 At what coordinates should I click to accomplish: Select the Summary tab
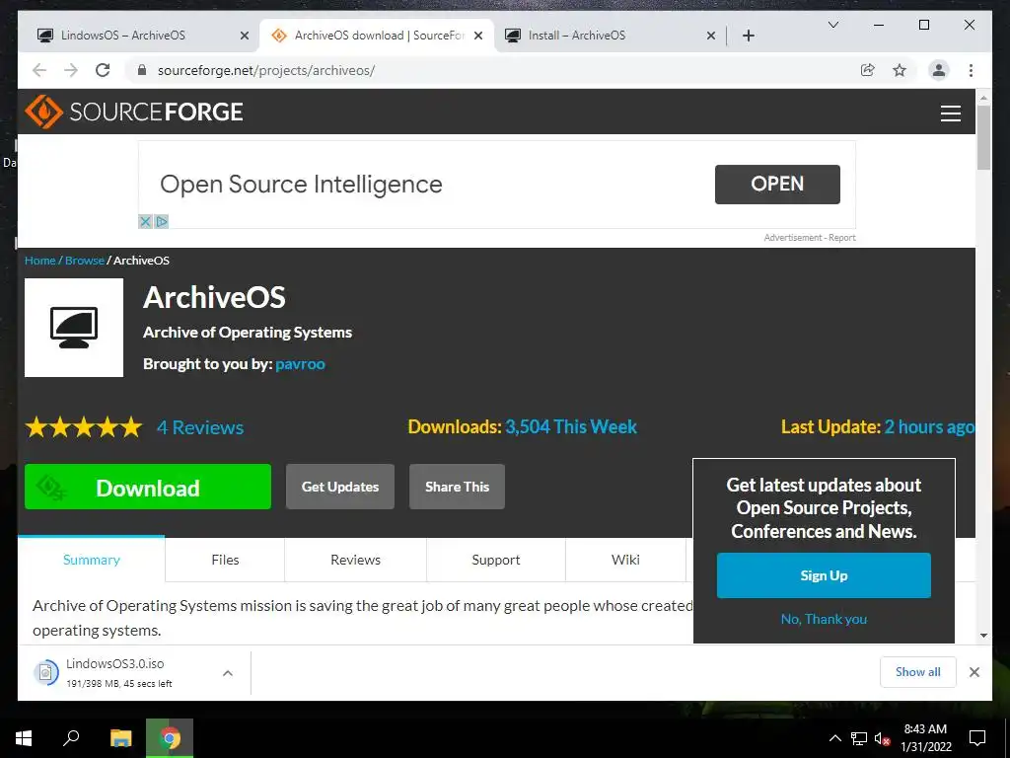(92, 560)
